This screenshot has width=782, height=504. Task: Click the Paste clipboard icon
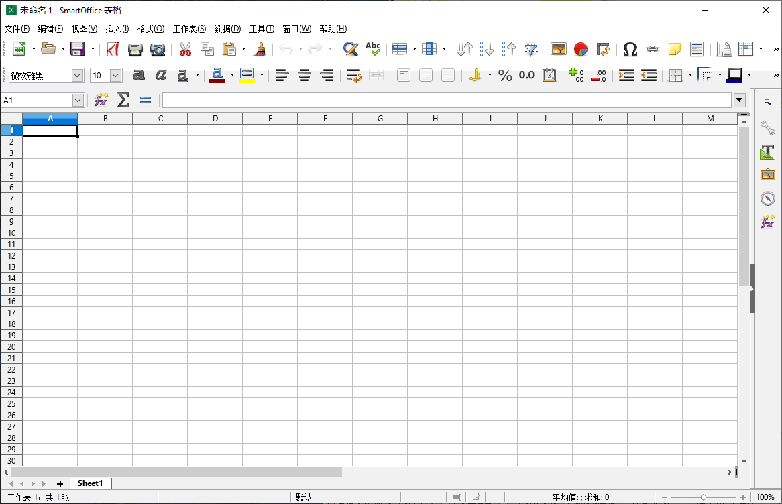point(229,49)
